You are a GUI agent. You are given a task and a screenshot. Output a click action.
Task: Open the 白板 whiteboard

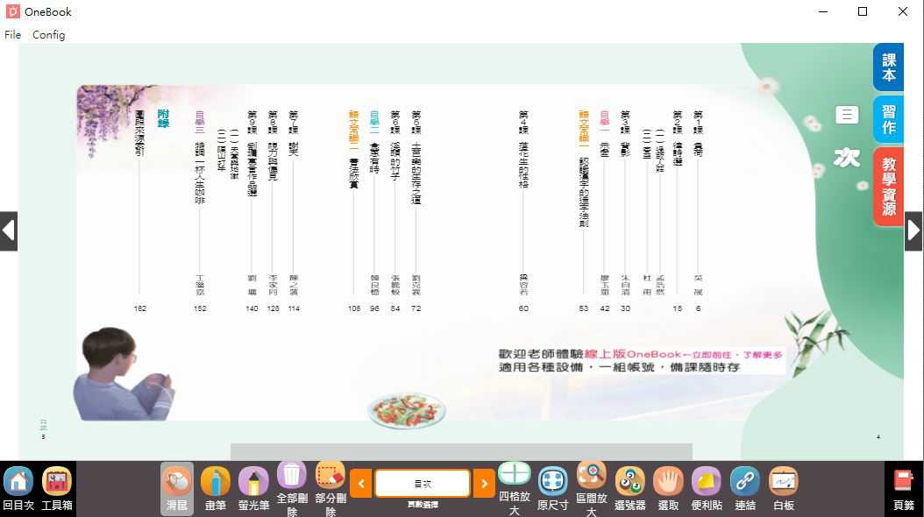pos(784,489)
